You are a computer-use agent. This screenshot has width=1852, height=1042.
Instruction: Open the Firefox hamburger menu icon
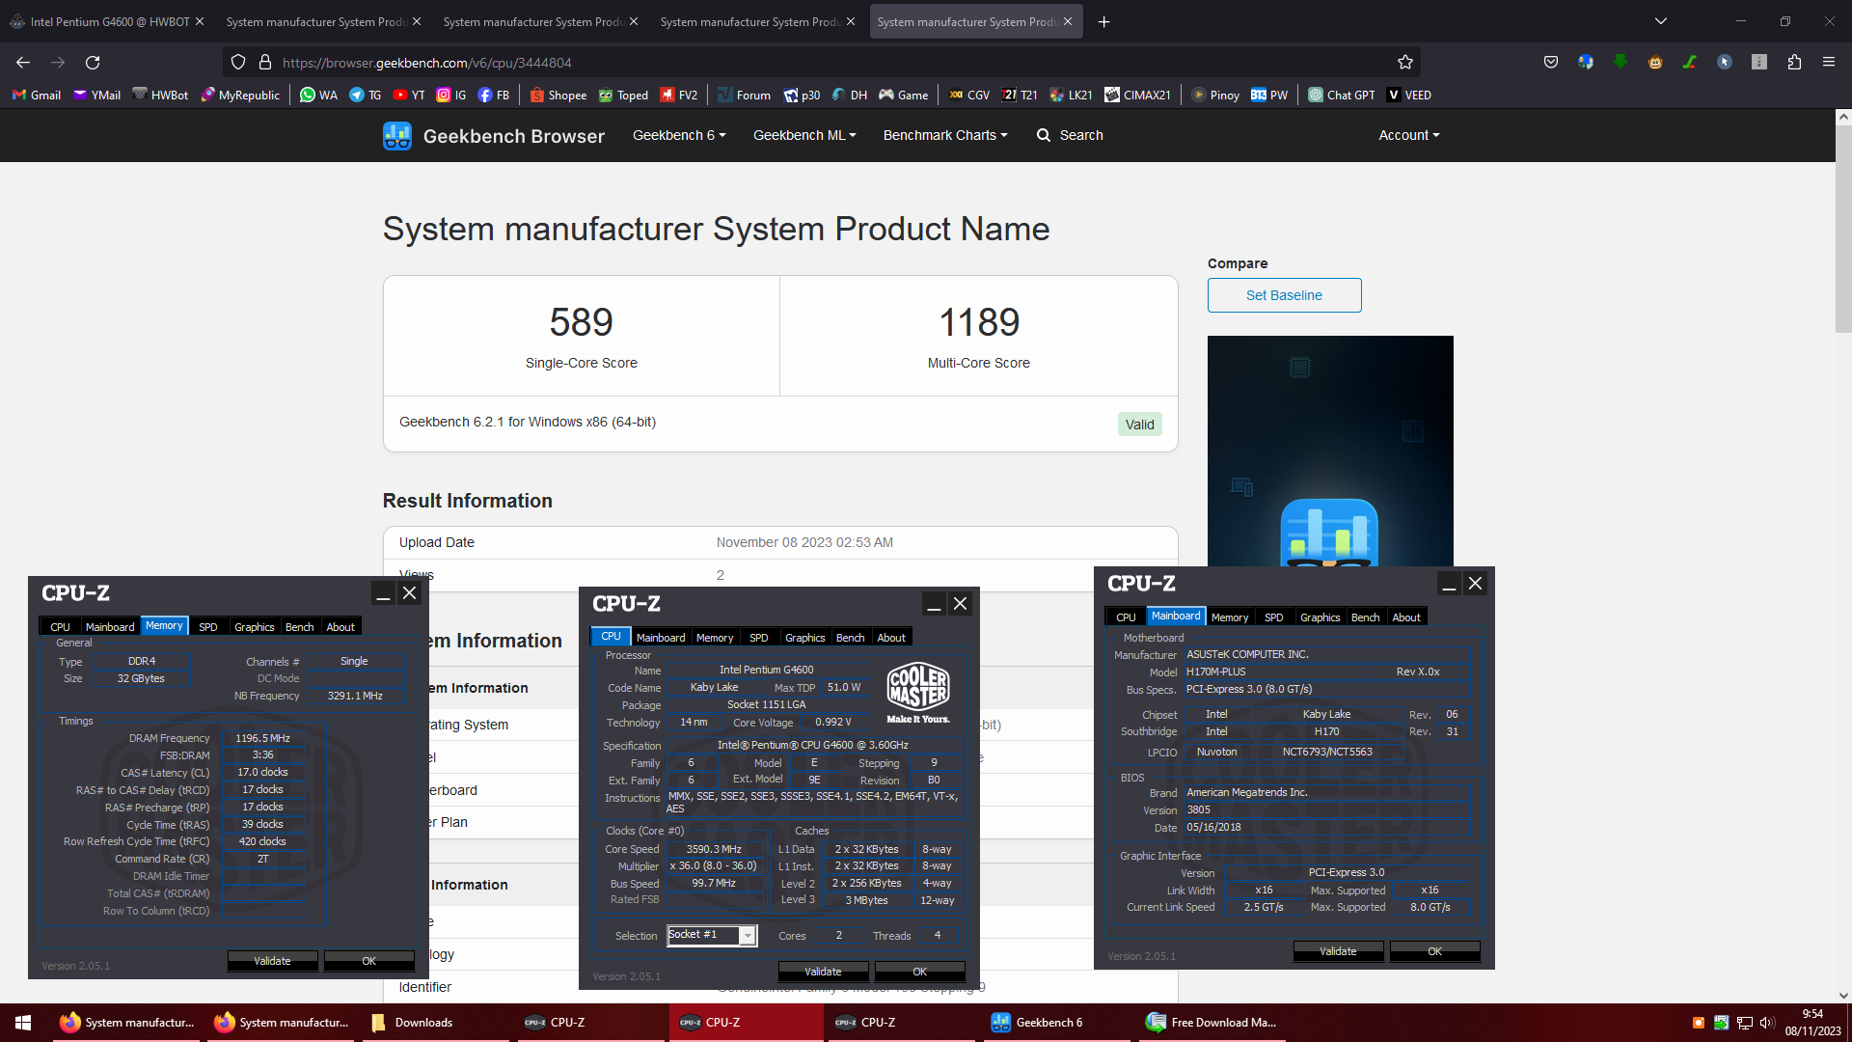1829,62
